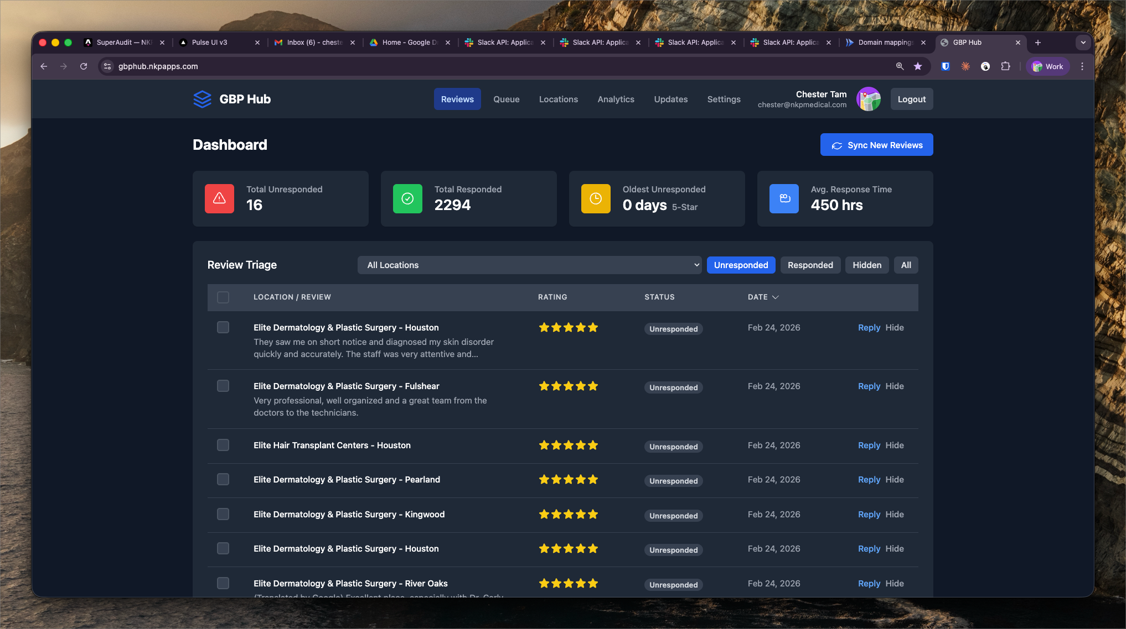
Task: Click the GBP Hub layered logo icon
Action: pyautogui.click(x=202, y=99)
